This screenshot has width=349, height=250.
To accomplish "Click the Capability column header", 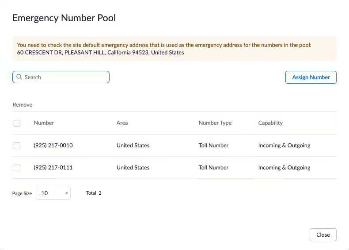I will click(x=270, y=123).
